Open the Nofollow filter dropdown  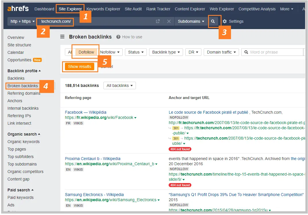(x=110, y=52)
